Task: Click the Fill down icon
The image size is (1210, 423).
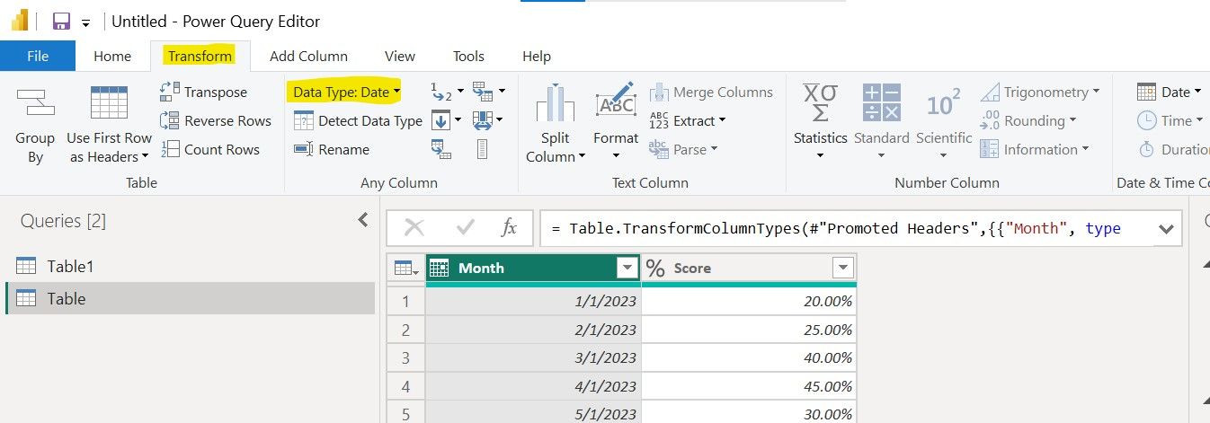Action: click(441, 119)
